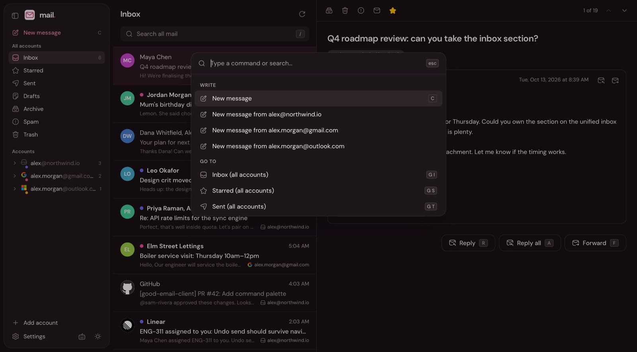Screen dimensions: 637x352
Task: Close the palette with the esc badge
Action: tap(432, 63)
